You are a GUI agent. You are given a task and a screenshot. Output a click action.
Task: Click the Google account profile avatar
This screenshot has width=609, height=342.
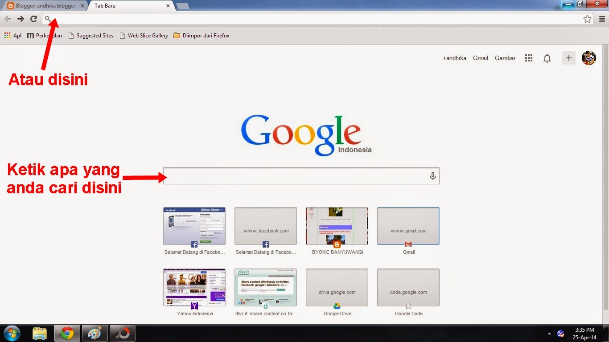tap(588, 58)
